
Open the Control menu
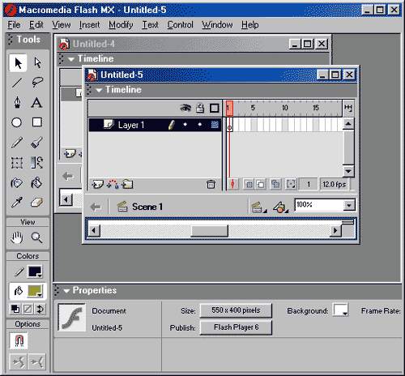[x=180, y=25]
